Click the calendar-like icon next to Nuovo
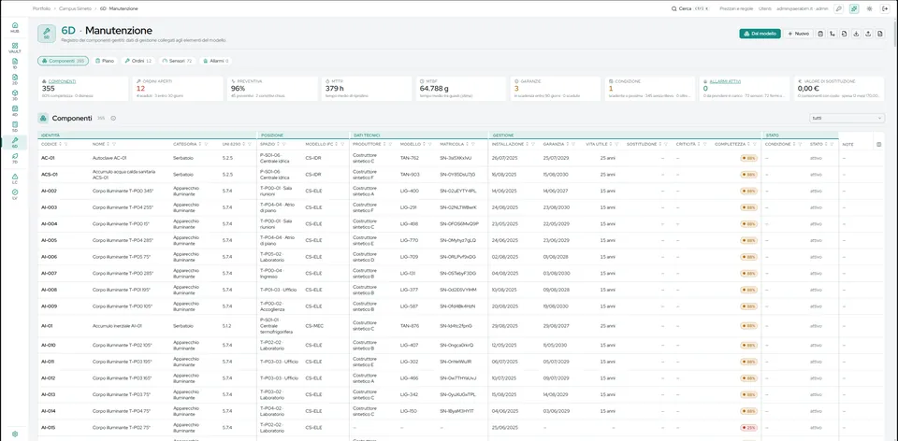 point(820,34)
